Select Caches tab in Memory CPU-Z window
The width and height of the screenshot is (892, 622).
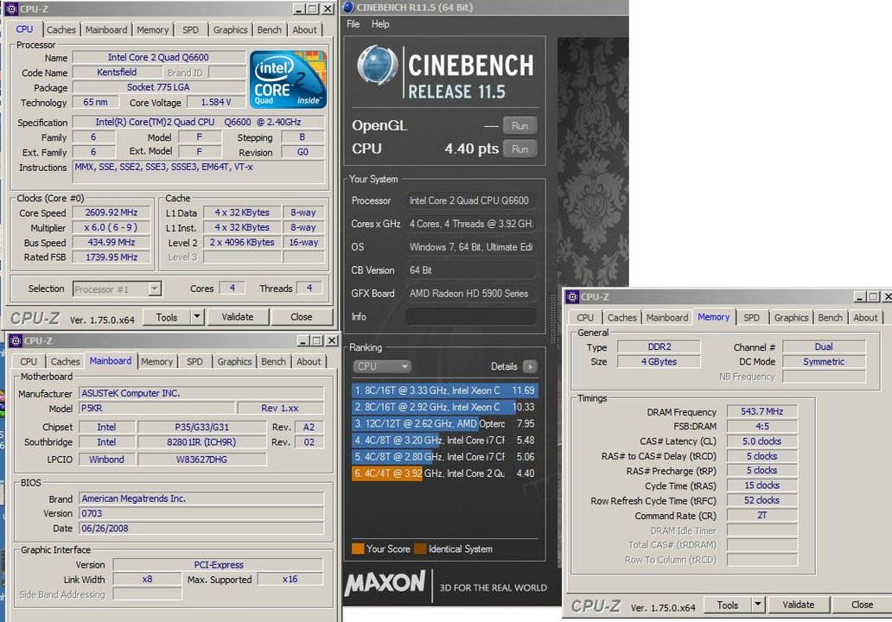(621, 317)
